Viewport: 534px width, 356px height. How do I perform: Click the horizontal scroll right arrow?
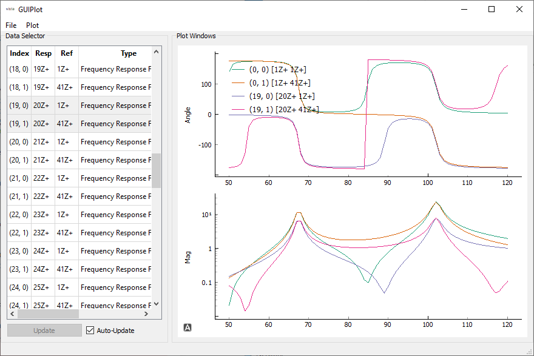point(146,314)
